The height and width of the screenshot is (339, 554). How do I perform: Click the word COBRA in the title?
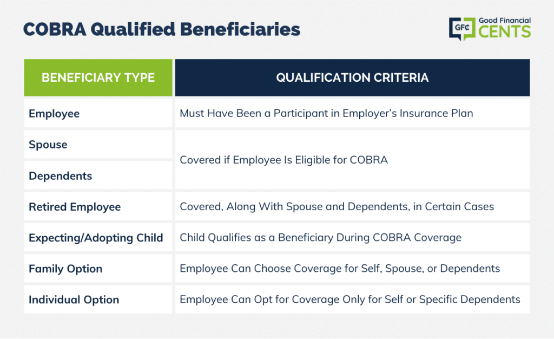55,29
